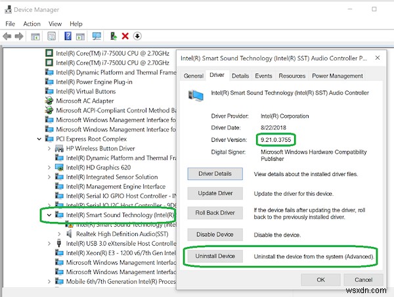Click the Uninstall Device button
Image resolution: width=394 pixels, height=297 pixels.
pyautogui.click(x=215, y=256)
